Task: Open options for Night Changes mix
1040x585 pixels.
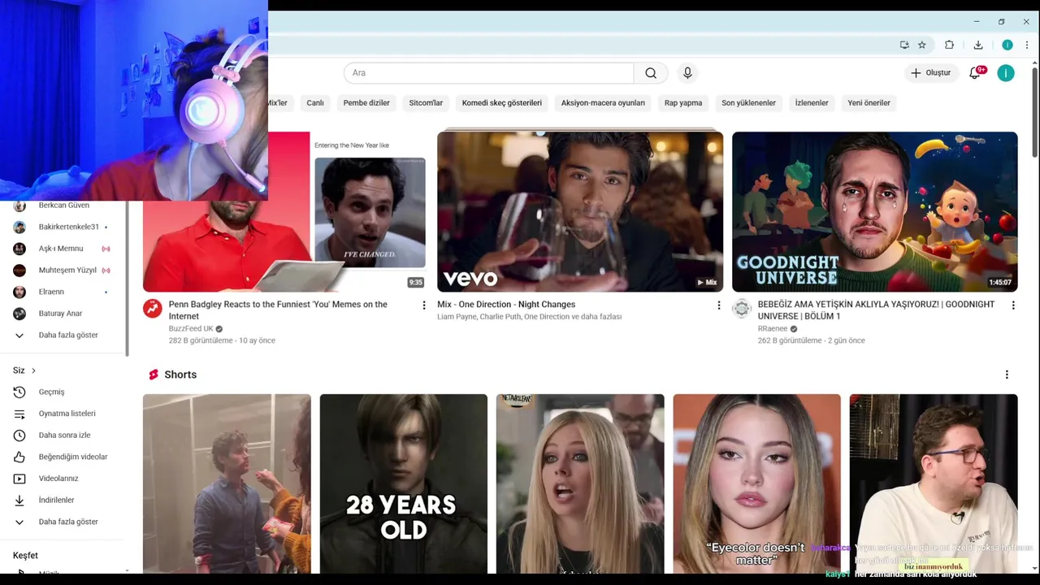Action: point(718,305)
